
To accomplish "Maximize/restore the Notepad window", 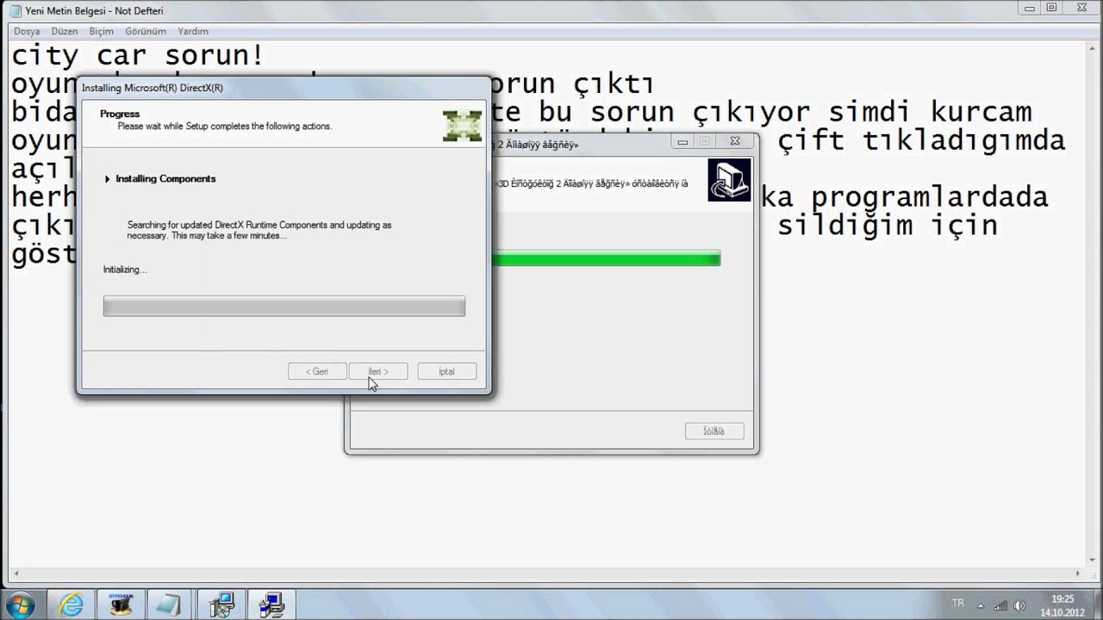I will coord(1052,8).
